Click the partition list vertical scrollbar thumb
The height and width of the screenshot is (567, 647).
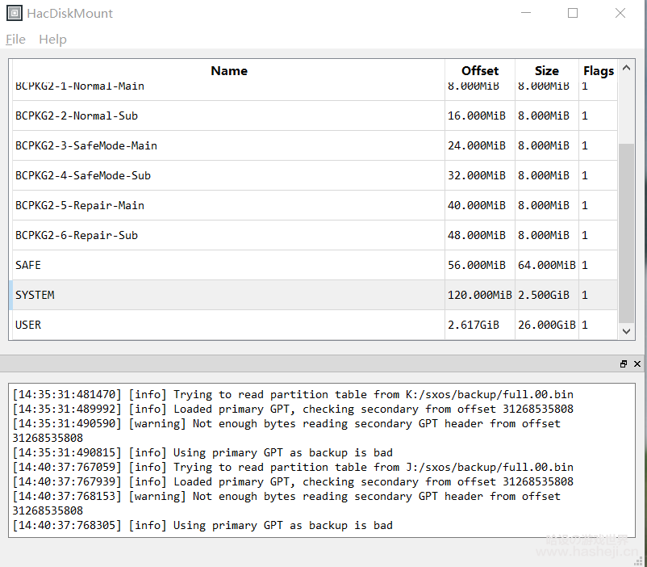626,233
